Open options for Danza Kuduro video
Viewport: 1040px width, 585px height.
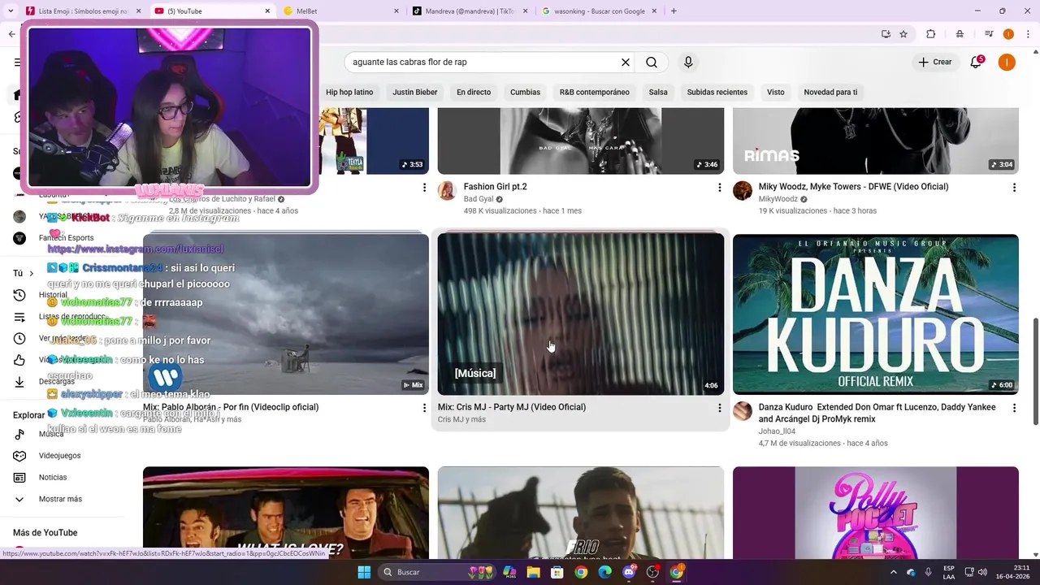coord(1014,408)
